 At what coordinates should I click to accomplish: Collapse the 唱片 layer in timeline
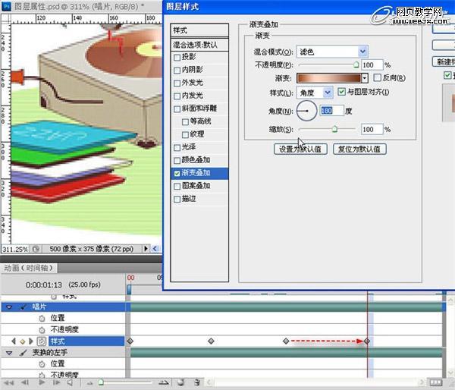(9, 307)
